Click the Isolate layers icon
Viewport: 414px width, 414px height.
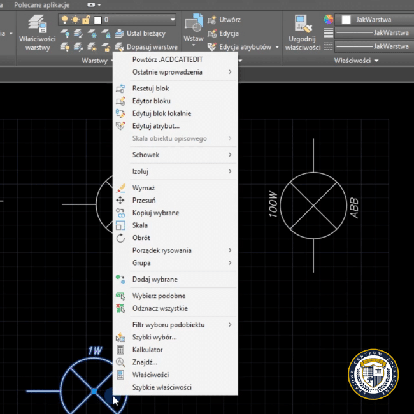[78, 34]
